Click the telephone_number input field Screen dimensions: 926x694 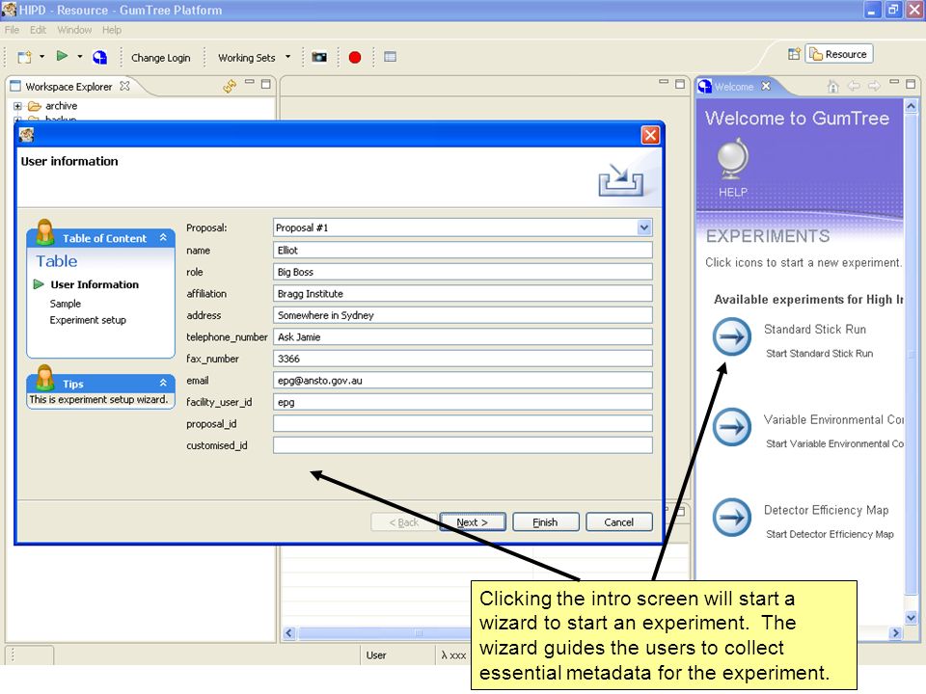[x=462, y=337]
